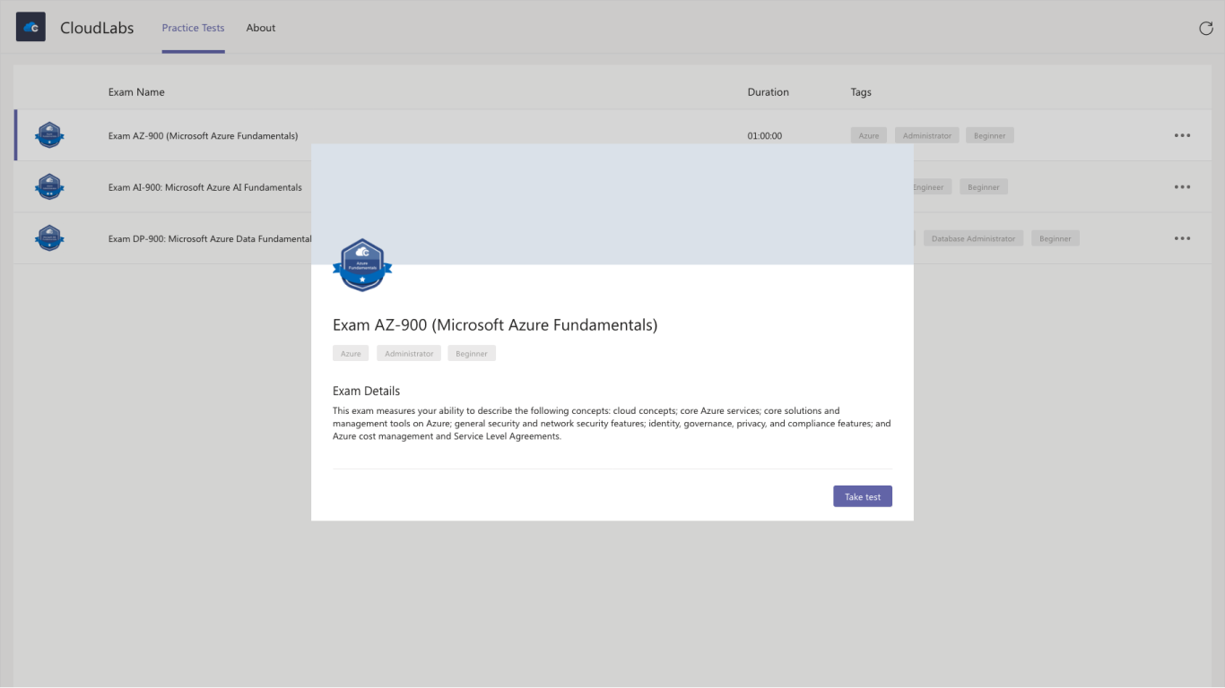Click the Azure tag inside the dialog
The height and width of the screenshot is (688, 1225).
351,353
